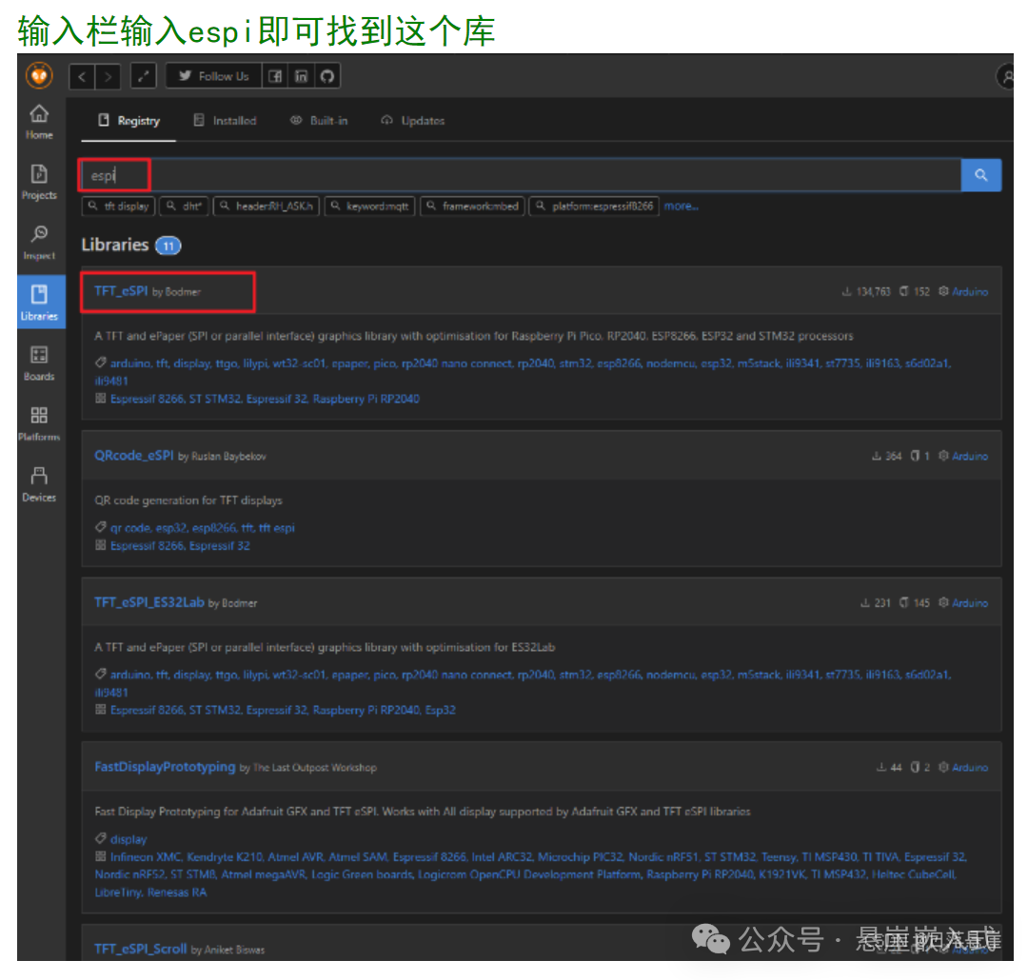Open Projects in the sidebar
This screenshot has height=980, width=1028.
(39, 181)
